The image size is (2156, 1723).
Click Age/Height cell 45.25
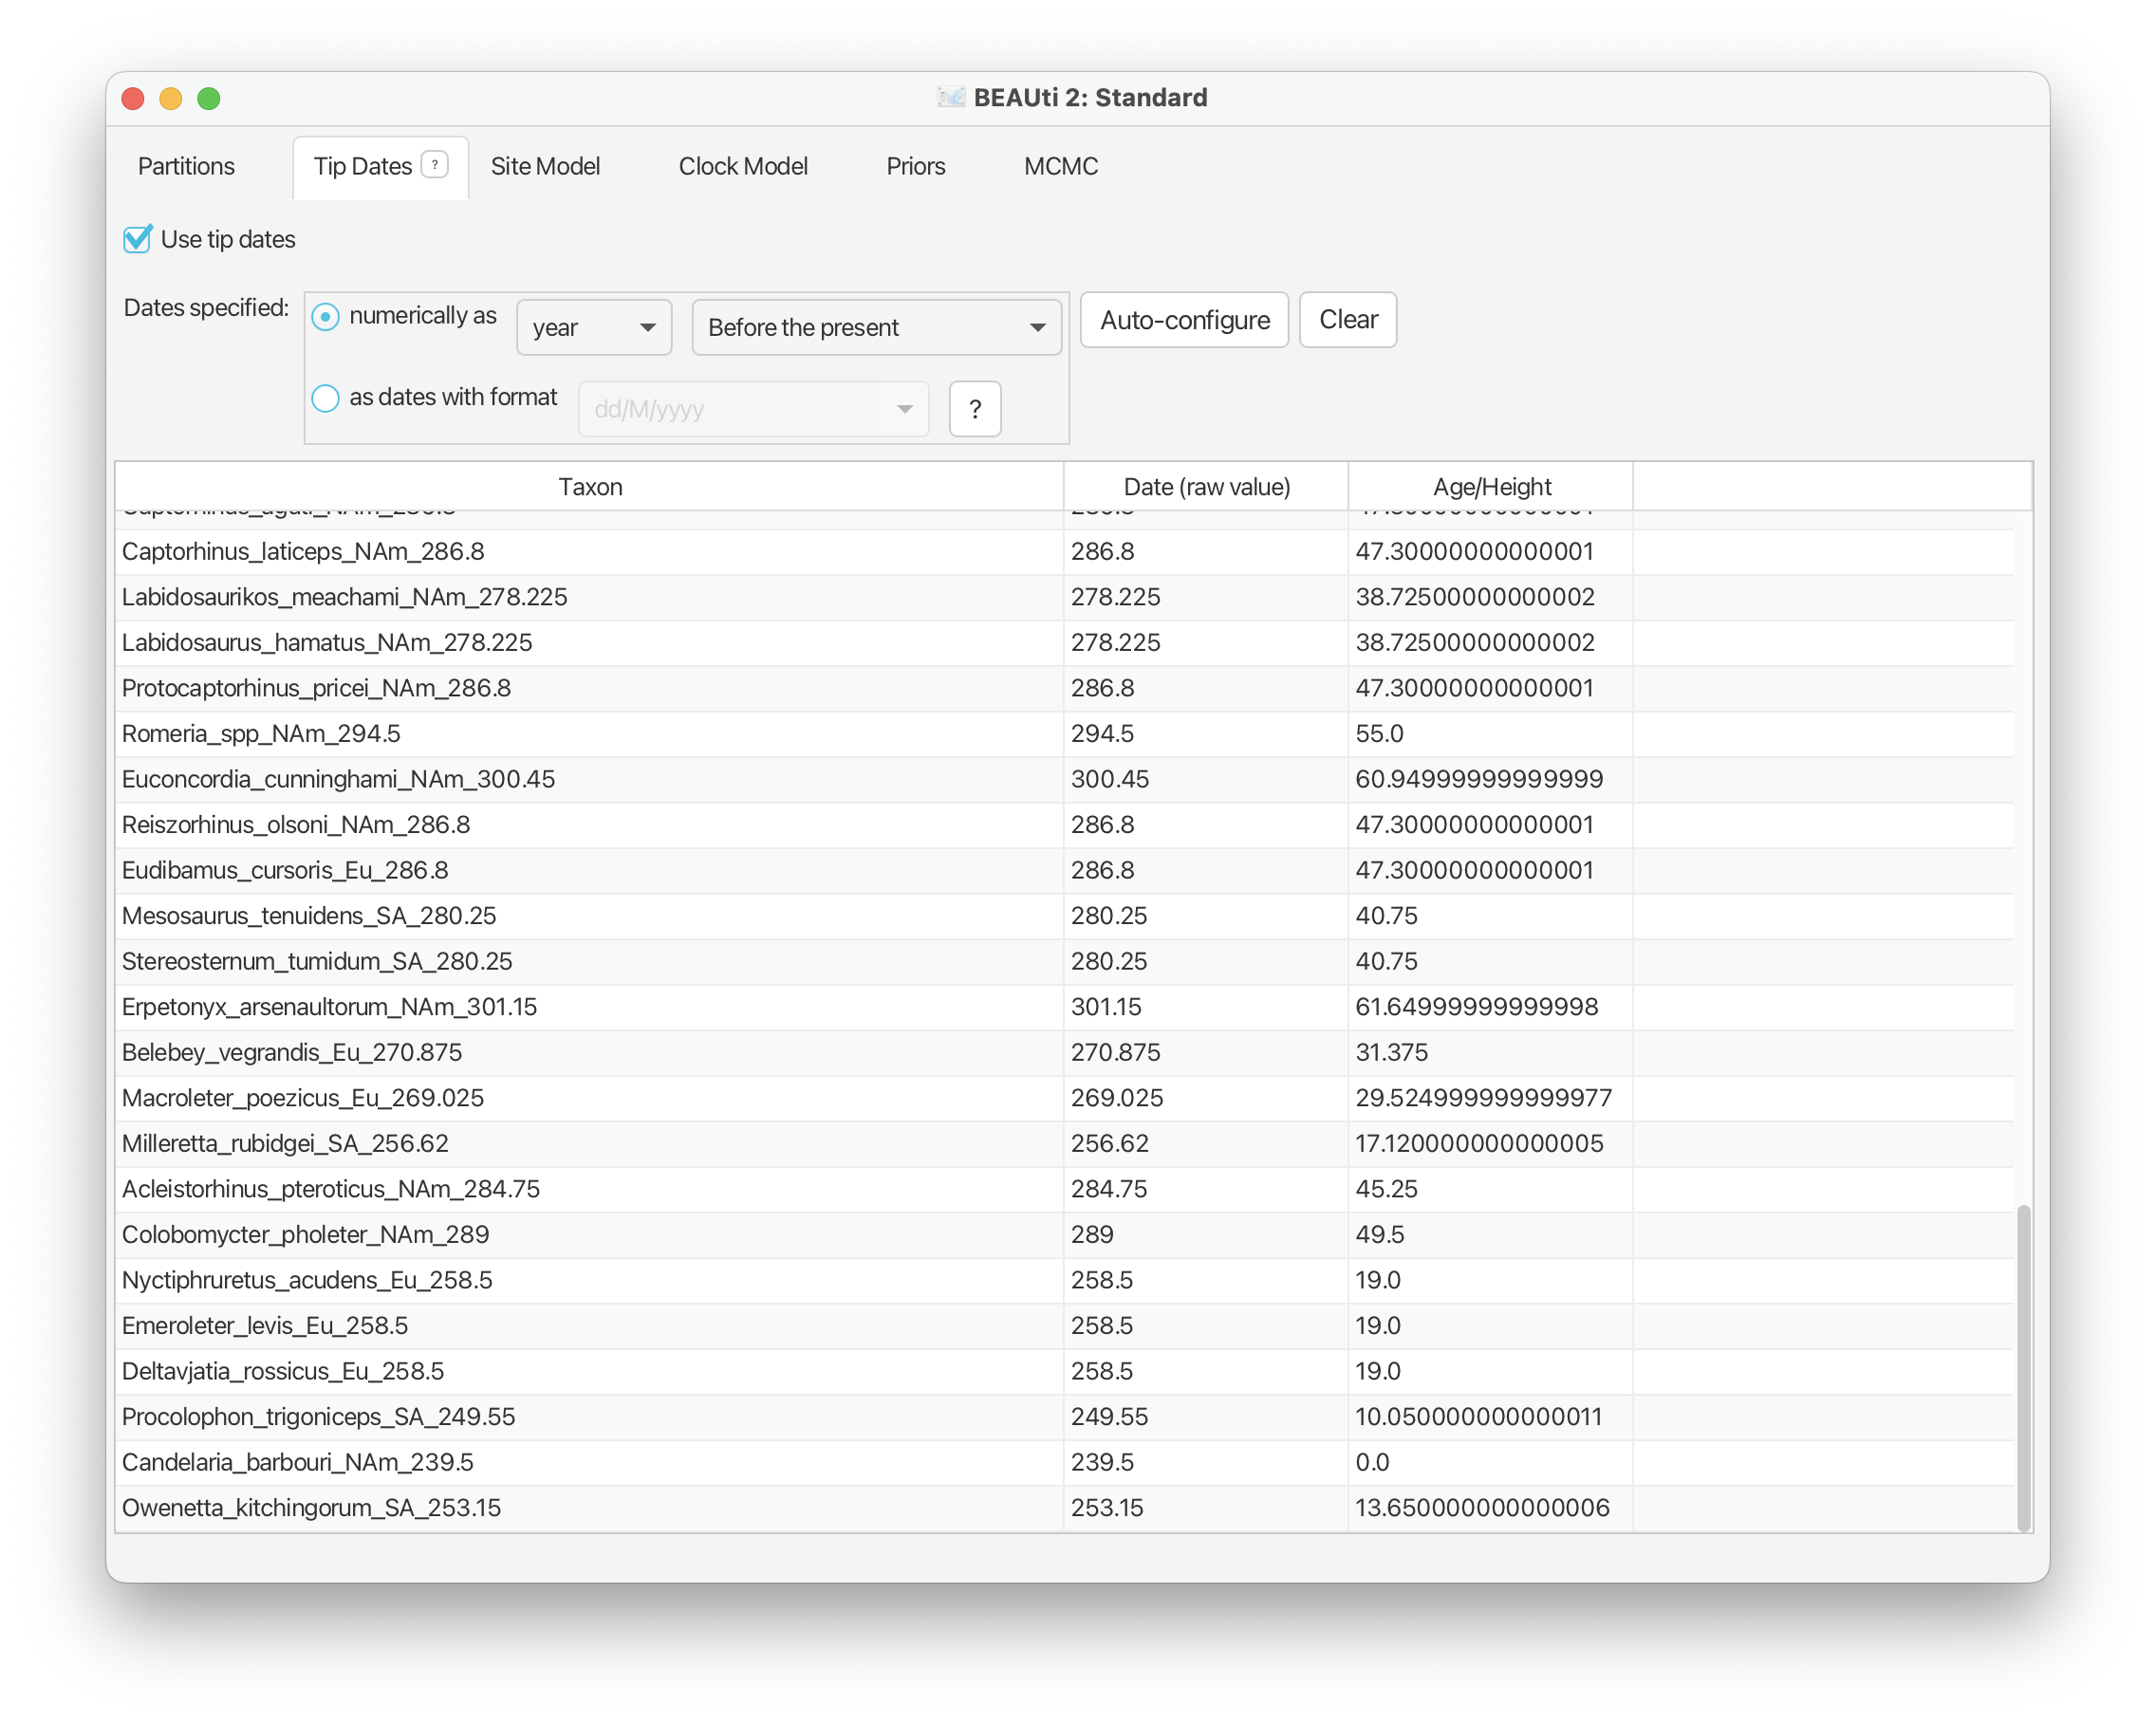1491,1188
